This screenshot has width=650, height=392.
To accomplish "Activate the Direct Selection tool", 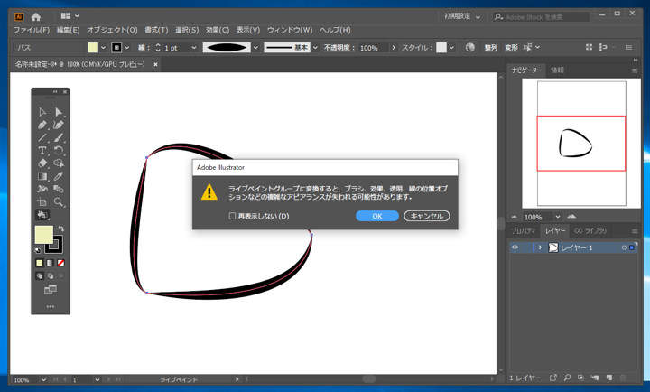I will point(59,112).
